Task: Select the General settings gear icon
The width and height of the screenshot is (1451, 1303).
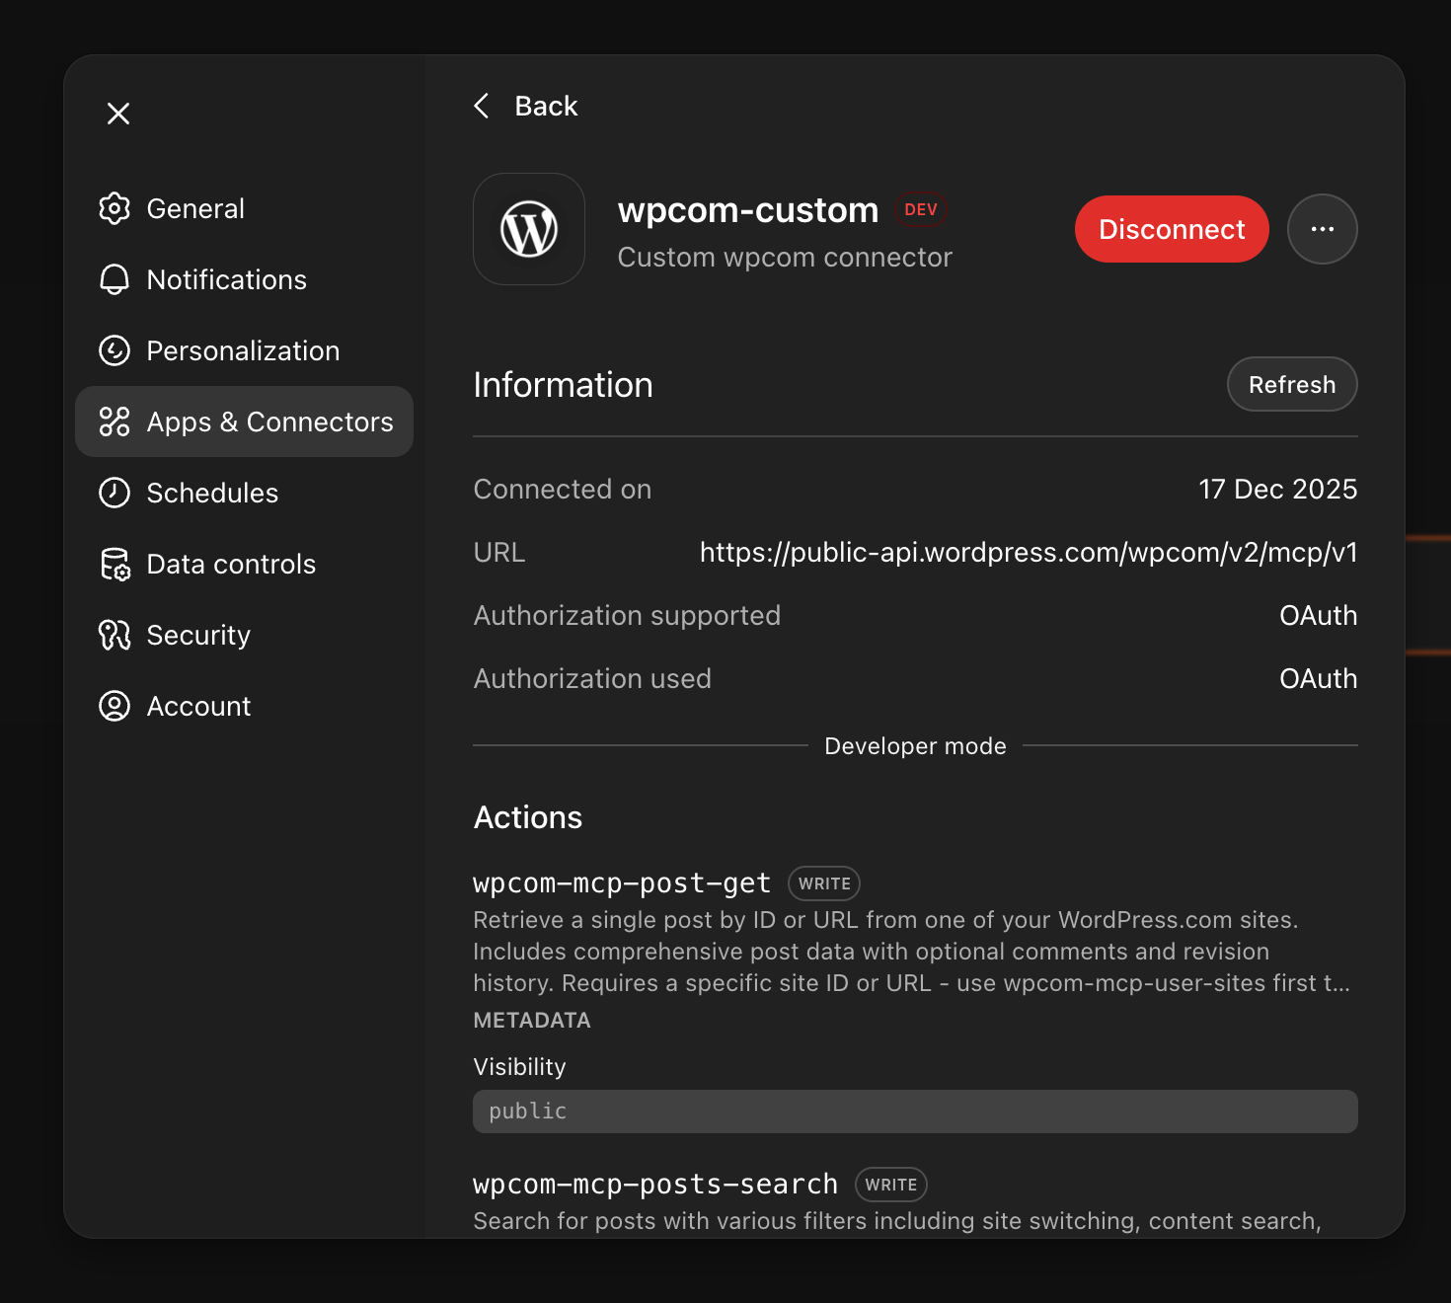Action: pos(115,208)
